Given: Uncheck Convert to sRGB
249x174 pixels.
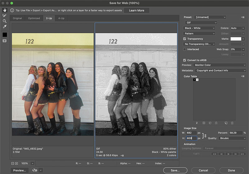Looking at the screenshot, I should tap(185, 60).
